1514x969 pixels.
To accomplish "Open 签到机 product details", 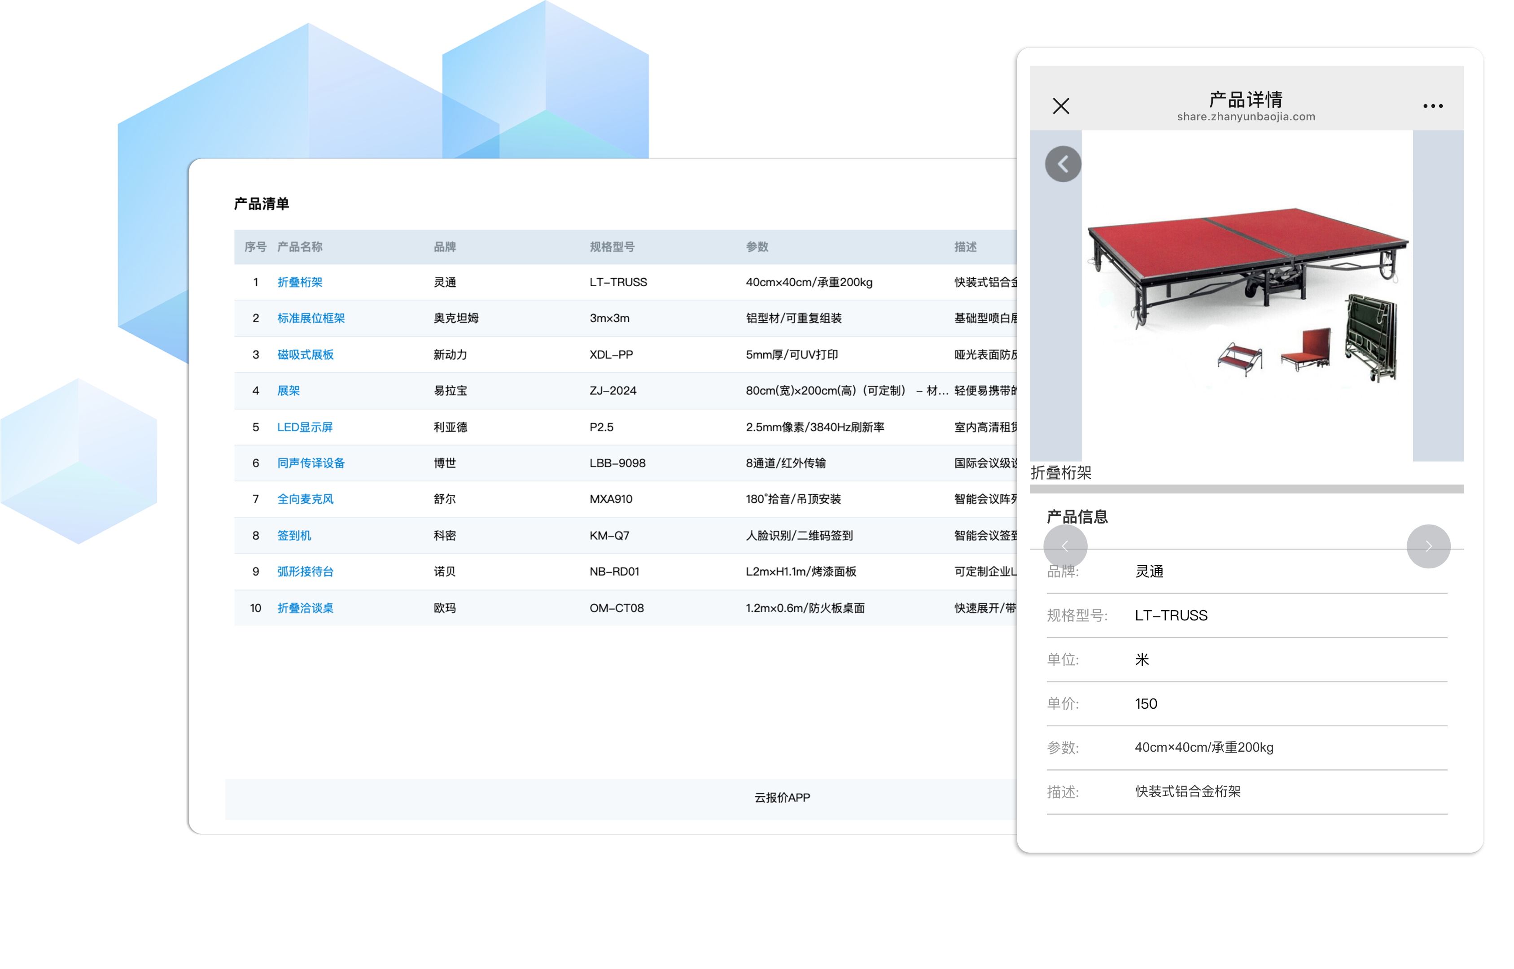I will pos(294,535).
